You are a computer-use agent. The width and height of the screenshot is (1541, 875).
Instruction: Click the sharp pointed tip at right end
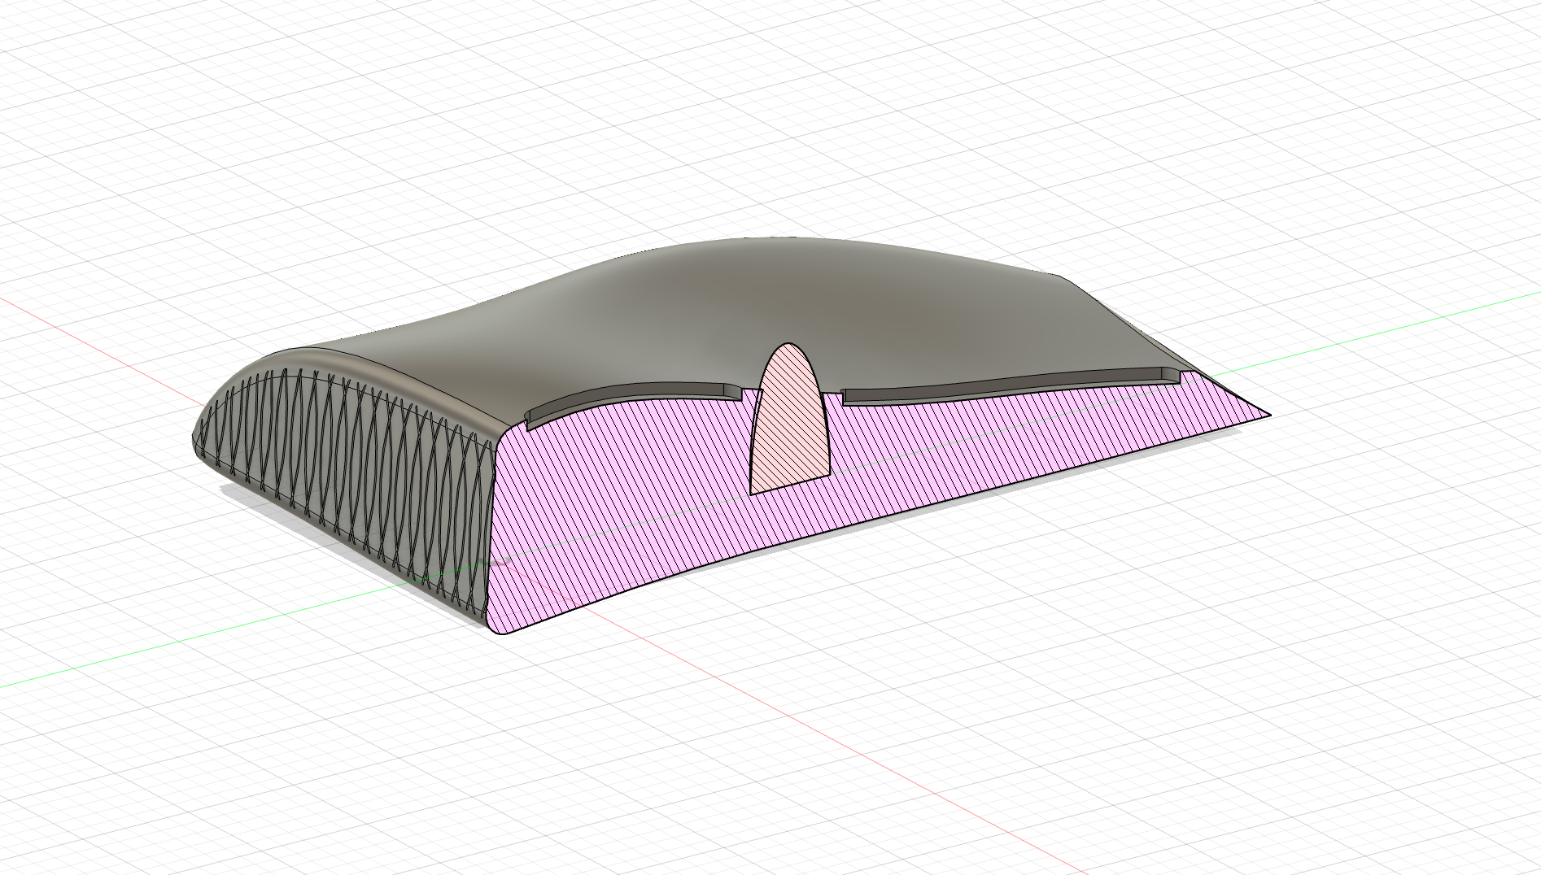pyautogui.click(x=1266, y=414)
